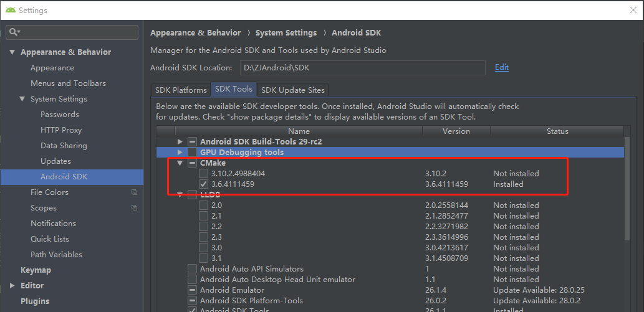Click the copy icon beside File Colors
This screenshot has height=312, width=644.
(x=134, y=192)
